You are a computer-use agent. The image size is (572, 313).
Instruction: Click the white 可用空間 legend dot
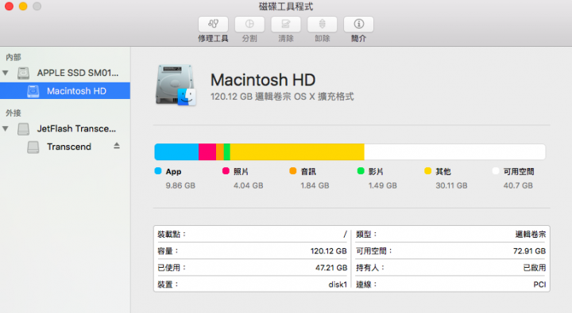click(496, 171)
